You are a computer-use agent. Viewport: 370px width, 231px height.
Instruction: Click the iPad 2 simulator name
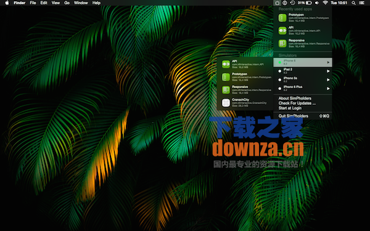(288, 69)
